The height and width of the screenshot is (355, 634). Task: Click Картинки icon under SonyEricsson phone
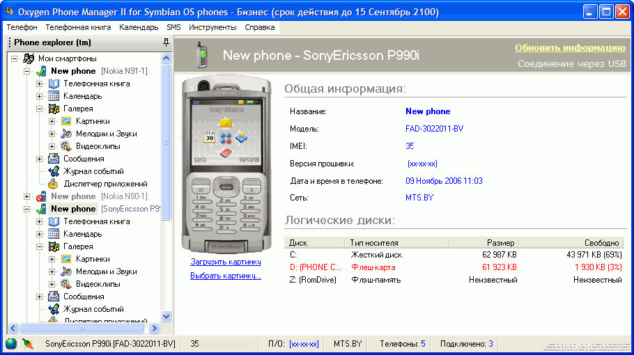coord(66,259)
